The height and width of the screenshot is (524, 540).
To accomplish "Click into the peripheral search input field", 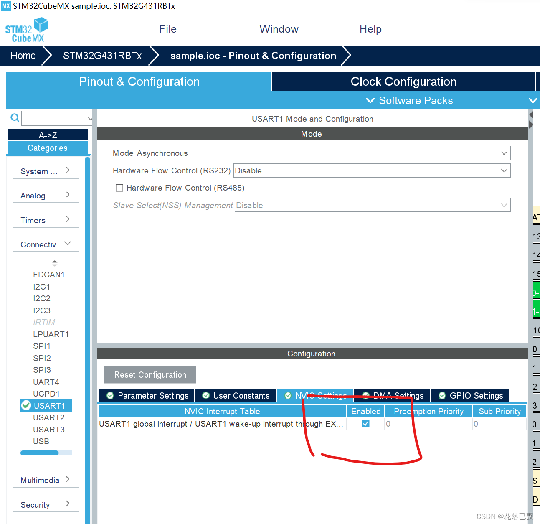I will tap(54, 118).
